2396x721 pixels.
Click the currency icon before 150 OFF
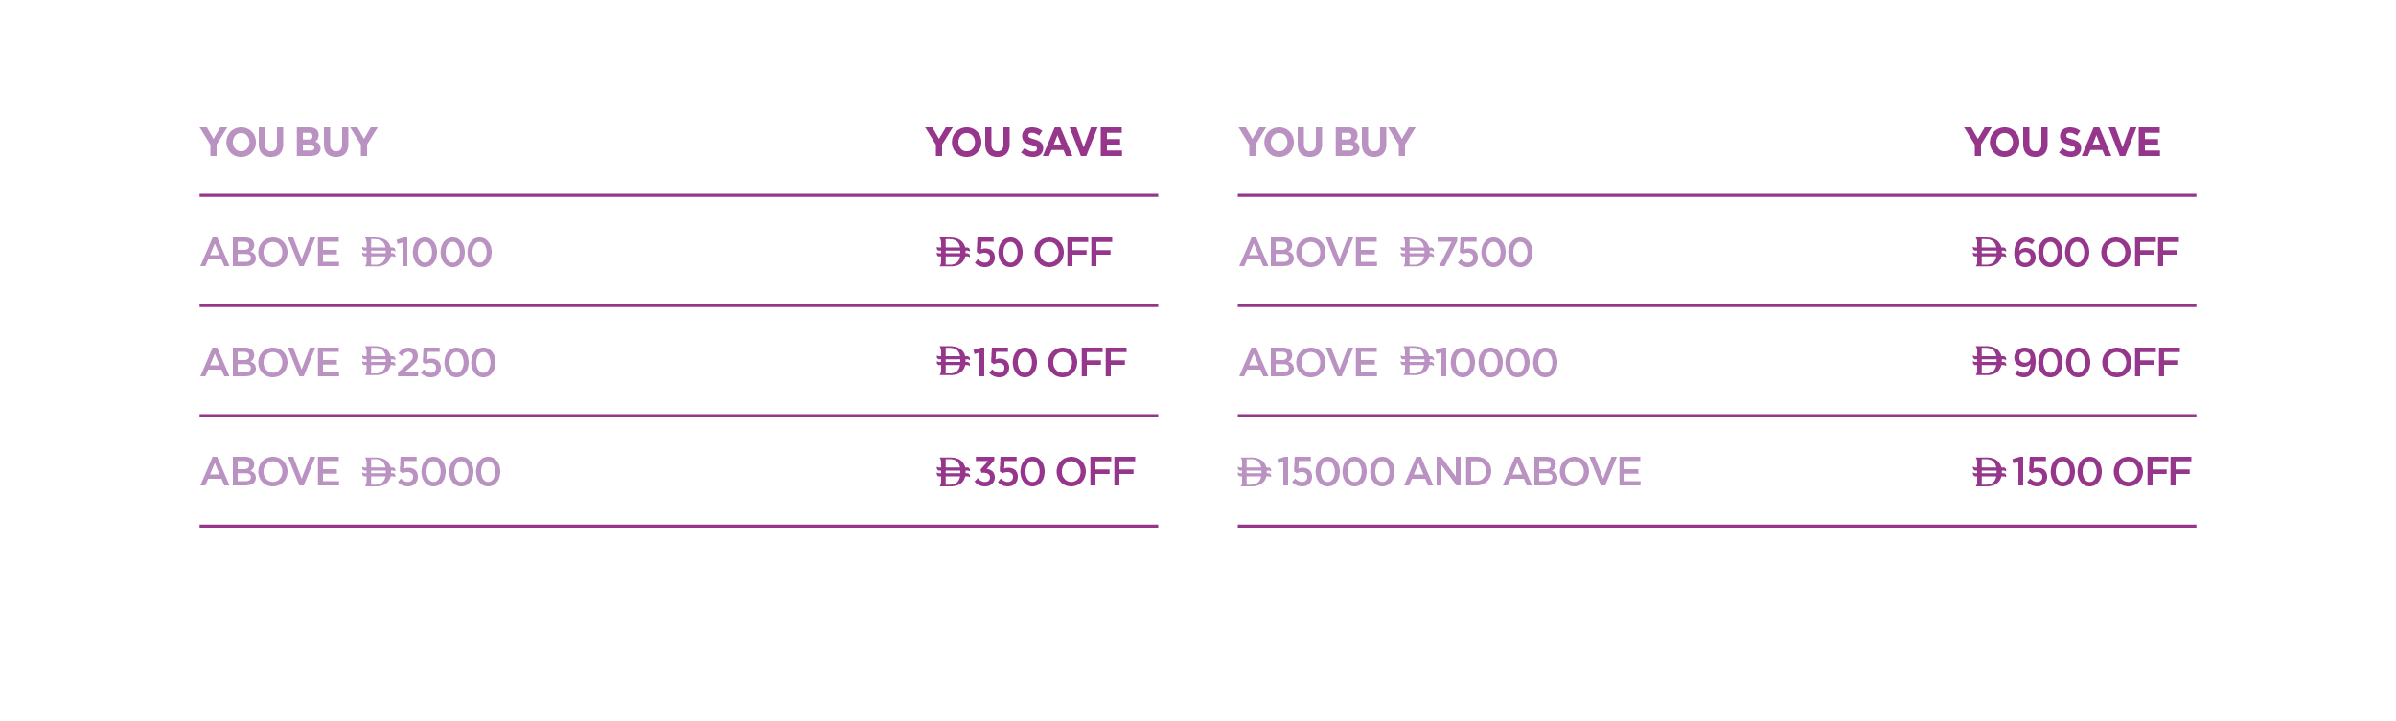click(x=953, y=362)
